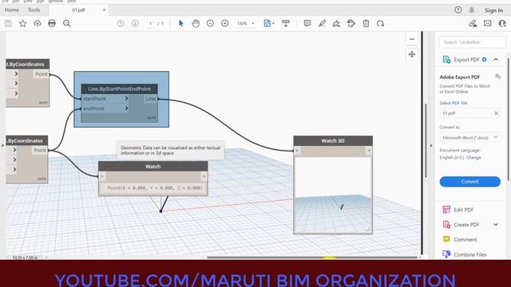Activate the Hand pan tool
511x287 pixels.
tap(196, 23)
